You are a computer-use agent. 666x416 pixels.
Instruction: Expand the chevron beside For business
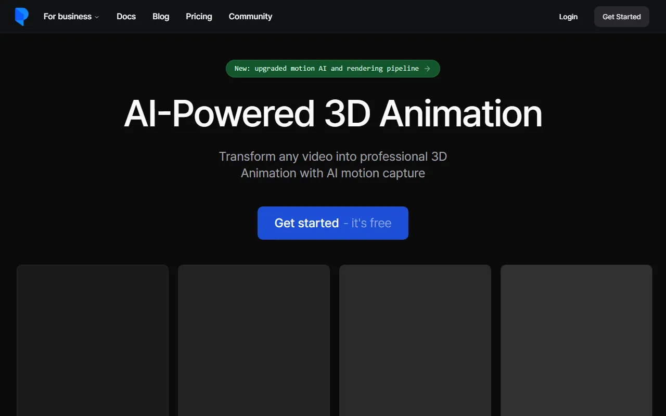coord(97,17)
